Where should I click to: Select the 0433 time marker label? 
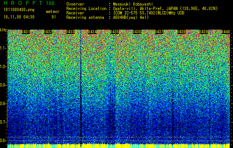[70, 32]
